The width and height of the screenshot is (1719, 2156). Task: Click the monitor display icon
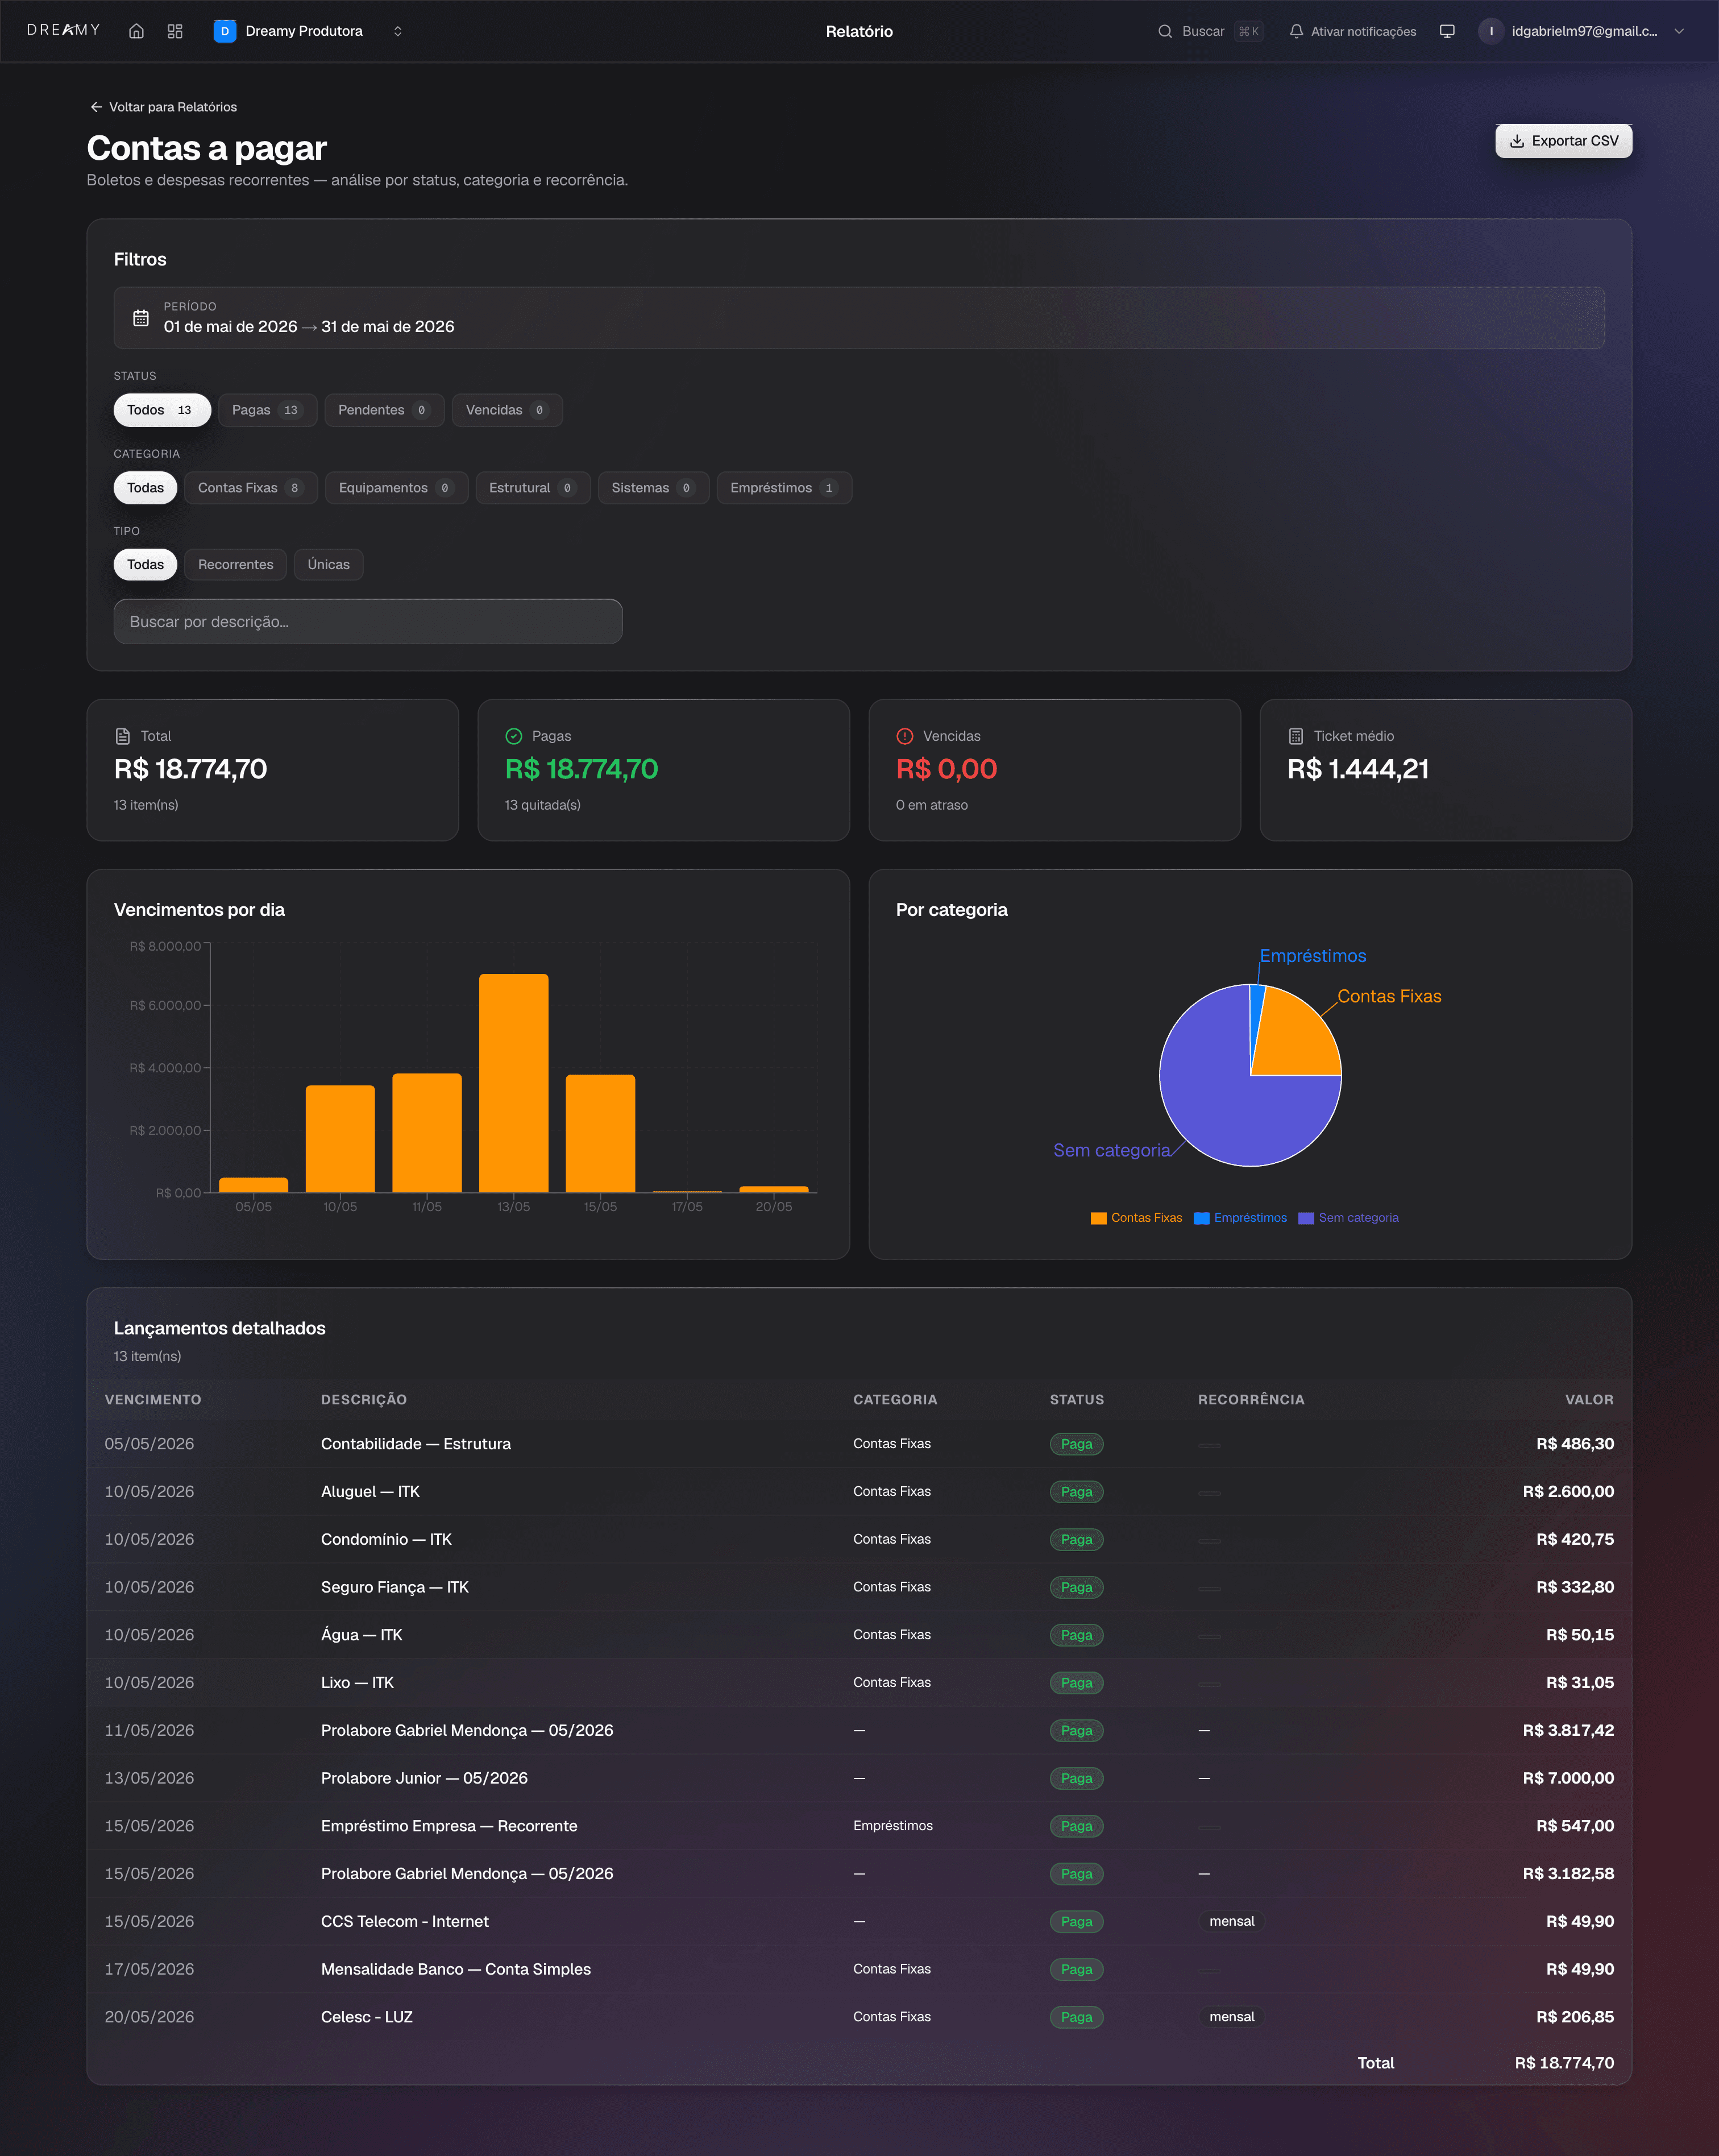[x=1447, y=31]
